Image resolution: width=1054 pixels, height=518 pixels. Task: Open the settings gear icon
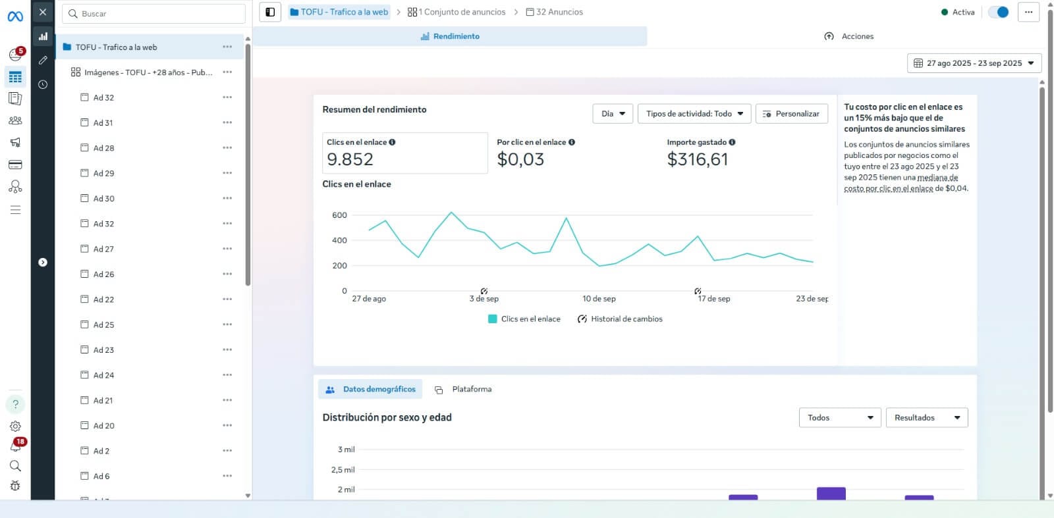click(15, 427)
